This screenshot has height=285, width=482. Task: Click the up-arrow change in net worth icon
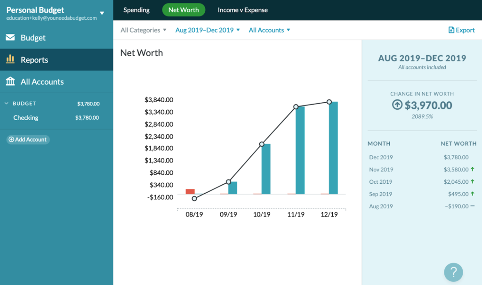[x=397, y=105]
